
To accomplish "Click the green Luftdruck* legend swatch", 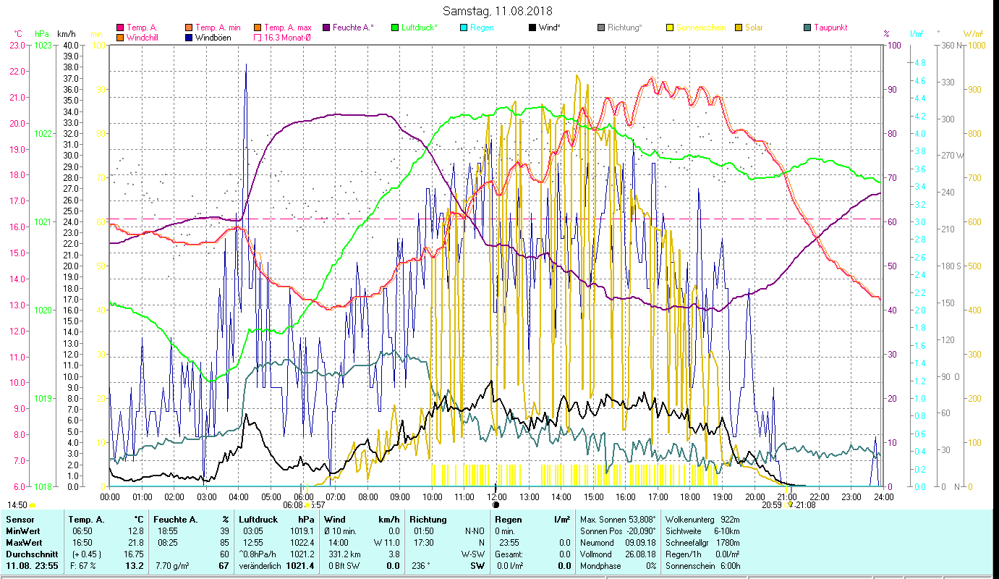I will (x=394, y=28).
